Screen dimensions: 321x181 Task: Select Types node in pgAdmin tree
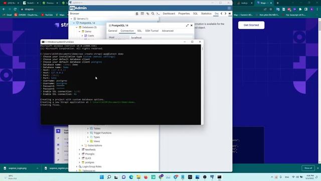click(x=96, y=137)
